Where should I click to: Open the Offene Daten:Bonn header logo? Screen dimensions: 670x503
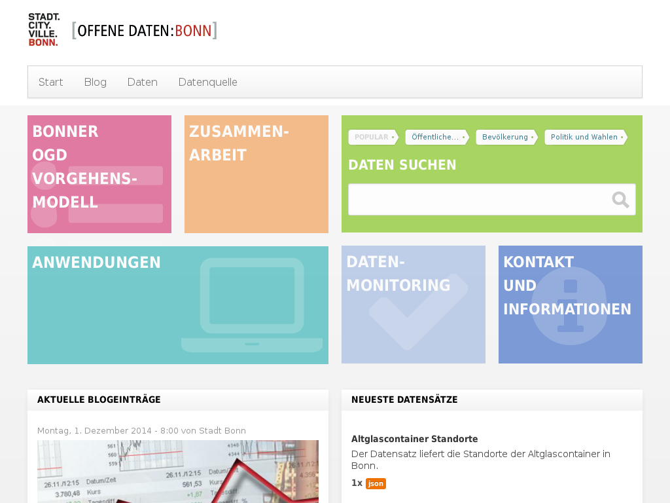(145, 31)
